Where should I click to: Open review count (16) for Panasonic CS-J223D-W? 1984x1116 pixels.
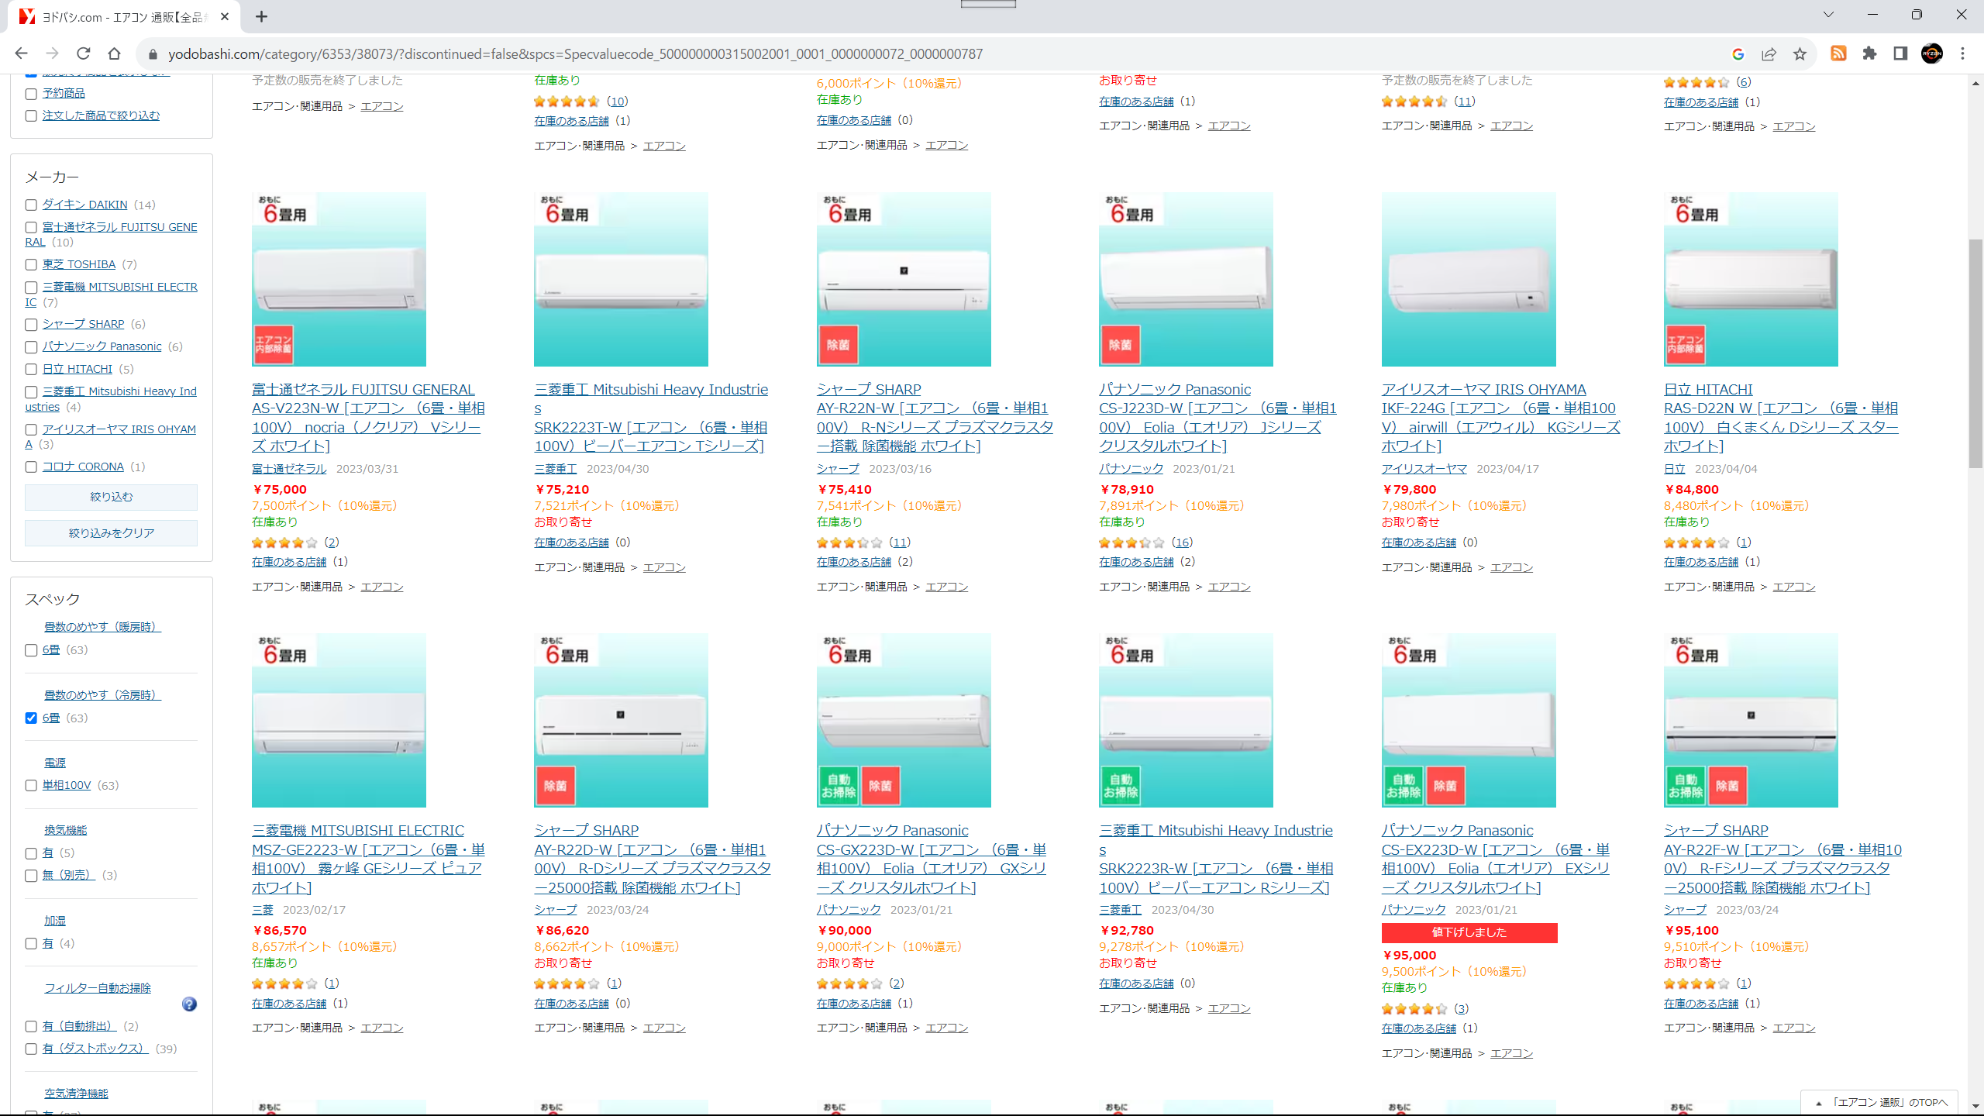(x=1182, y=542)
